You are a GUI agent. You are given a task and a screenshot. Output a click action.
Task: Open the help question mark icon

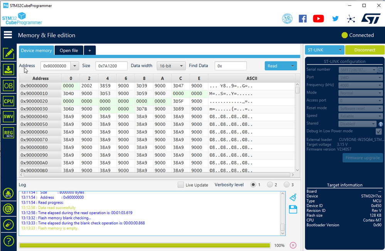[8, 241]
